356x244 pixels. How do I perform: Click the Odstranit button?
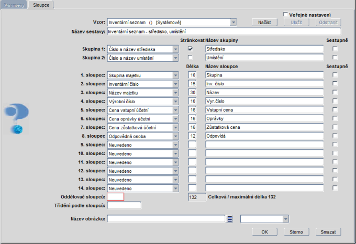[x=328, y=23]
